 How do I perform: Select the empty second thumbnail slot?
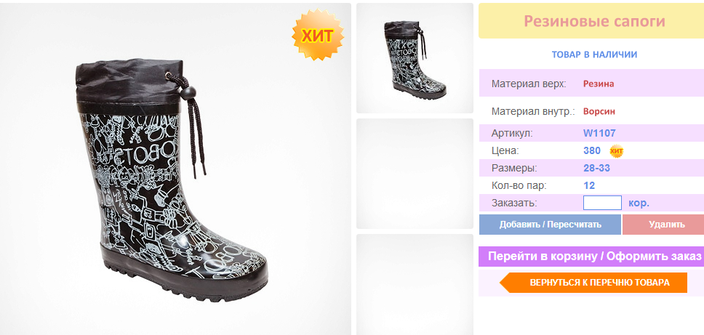tap(415, 174)
